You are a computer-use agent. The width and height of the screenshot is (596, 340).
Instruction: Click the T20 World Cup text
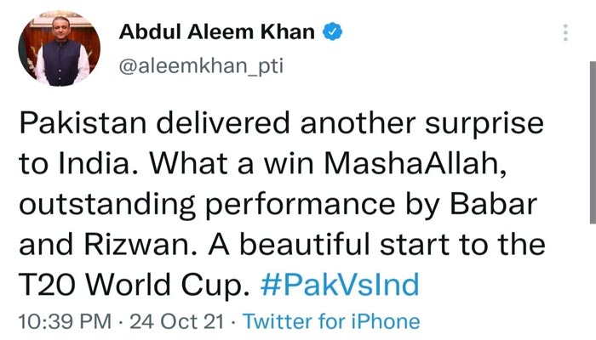pos(134,286)
